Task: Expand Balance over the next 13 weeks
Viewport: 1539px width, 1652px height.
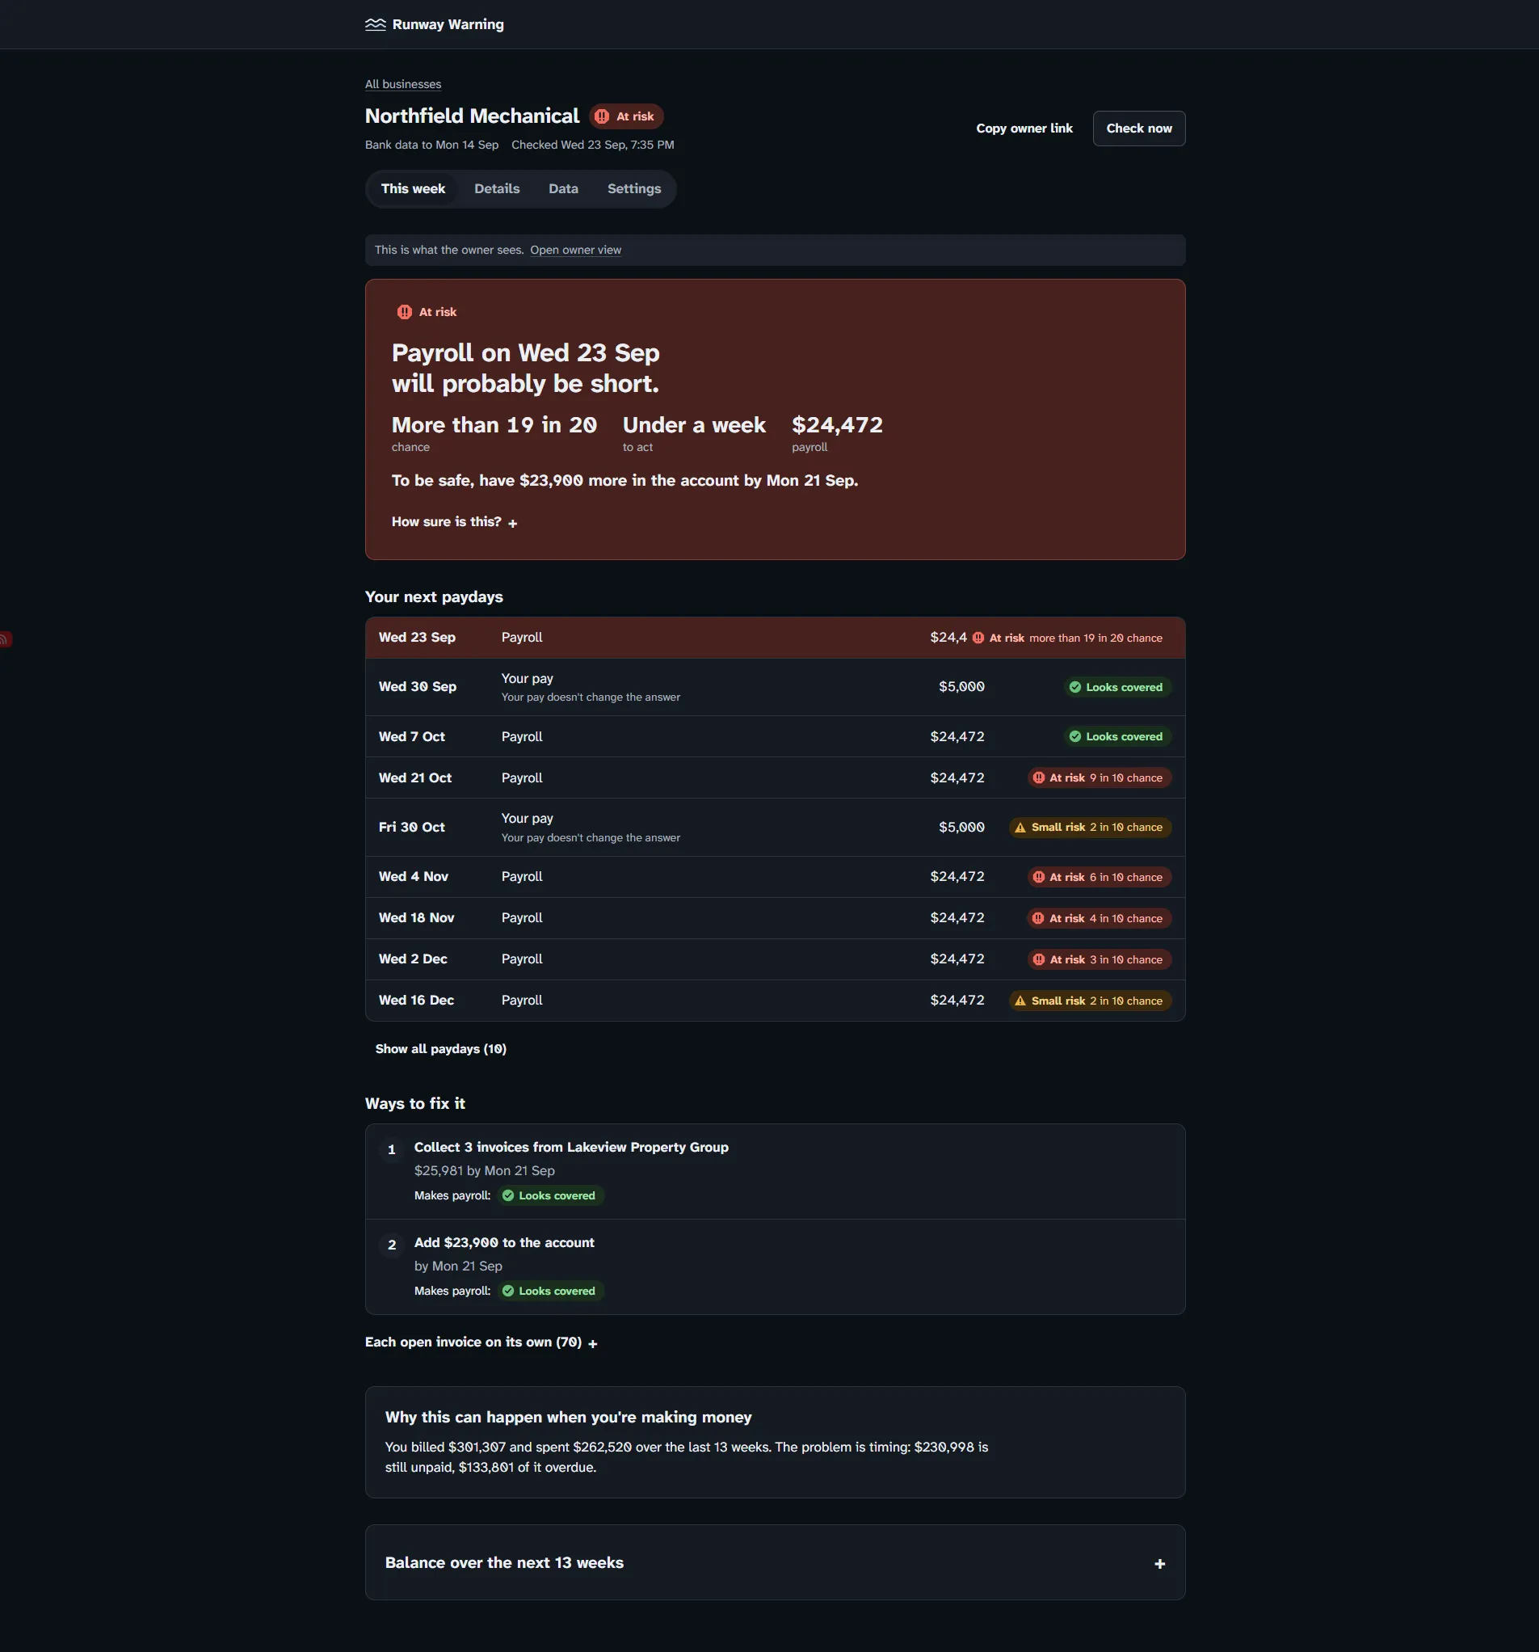Action: click(x=775, y=1563)
